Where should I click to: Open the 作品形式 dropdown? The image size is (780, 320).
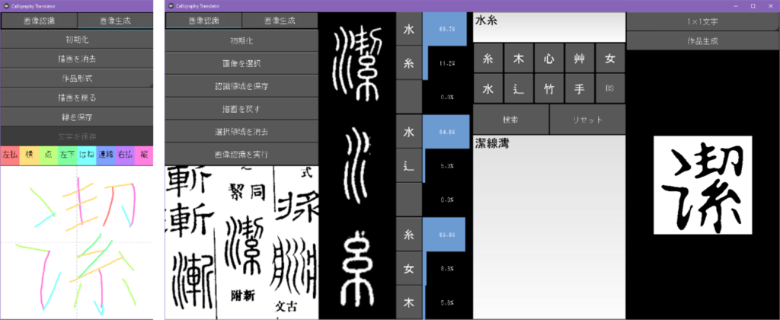point(77,78)
